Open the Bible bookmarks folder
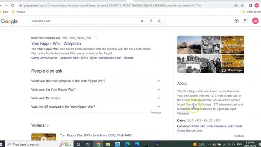Viewport: 261px width, 147px height. (x=4, y=12)
